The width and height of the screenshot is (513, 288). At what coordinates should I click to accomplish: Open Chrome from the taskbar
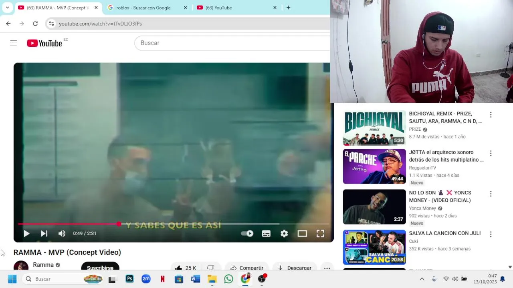click(245, 278)
